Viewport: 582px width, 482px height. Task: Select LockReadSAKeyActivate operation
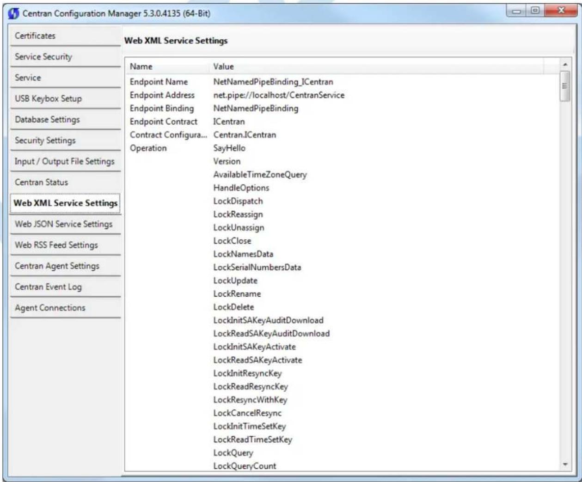point(257,360)
